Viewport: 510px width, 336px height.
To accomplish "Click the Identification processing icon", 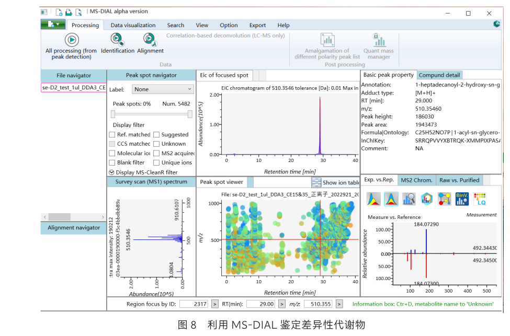I will click(x=117, y=40).
